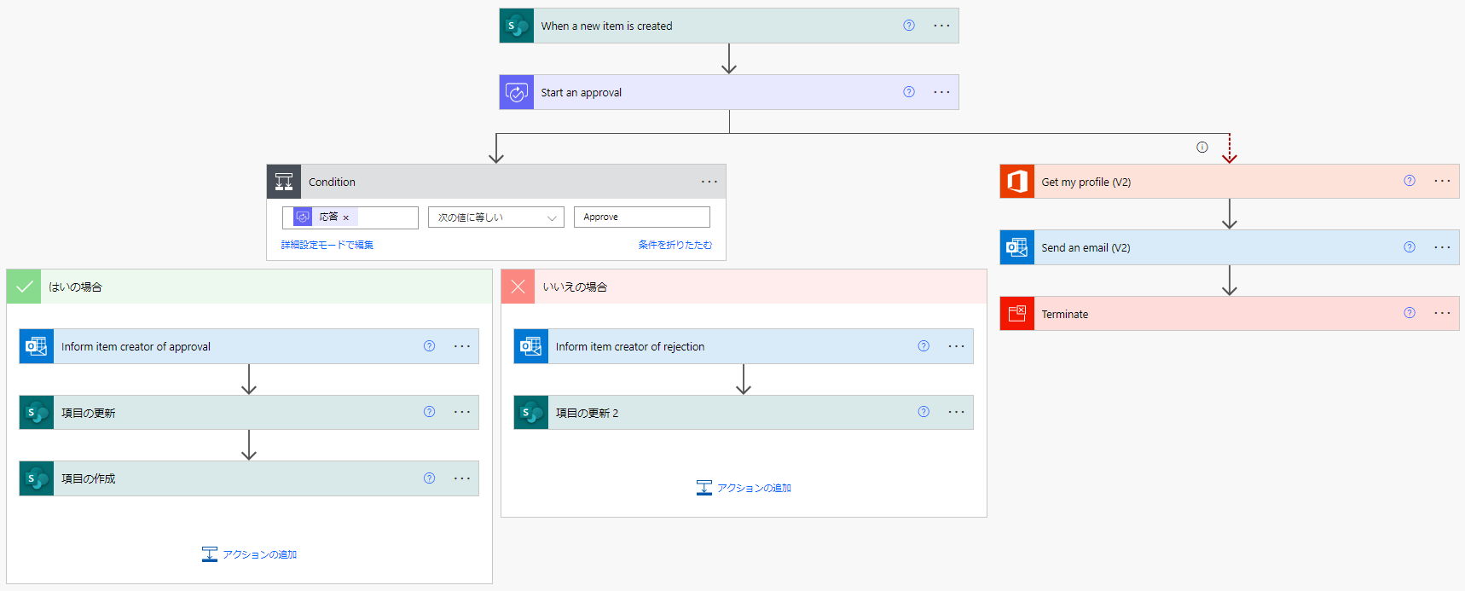
Task: Click the Terminate action icon
Action: pos(1017,314)
